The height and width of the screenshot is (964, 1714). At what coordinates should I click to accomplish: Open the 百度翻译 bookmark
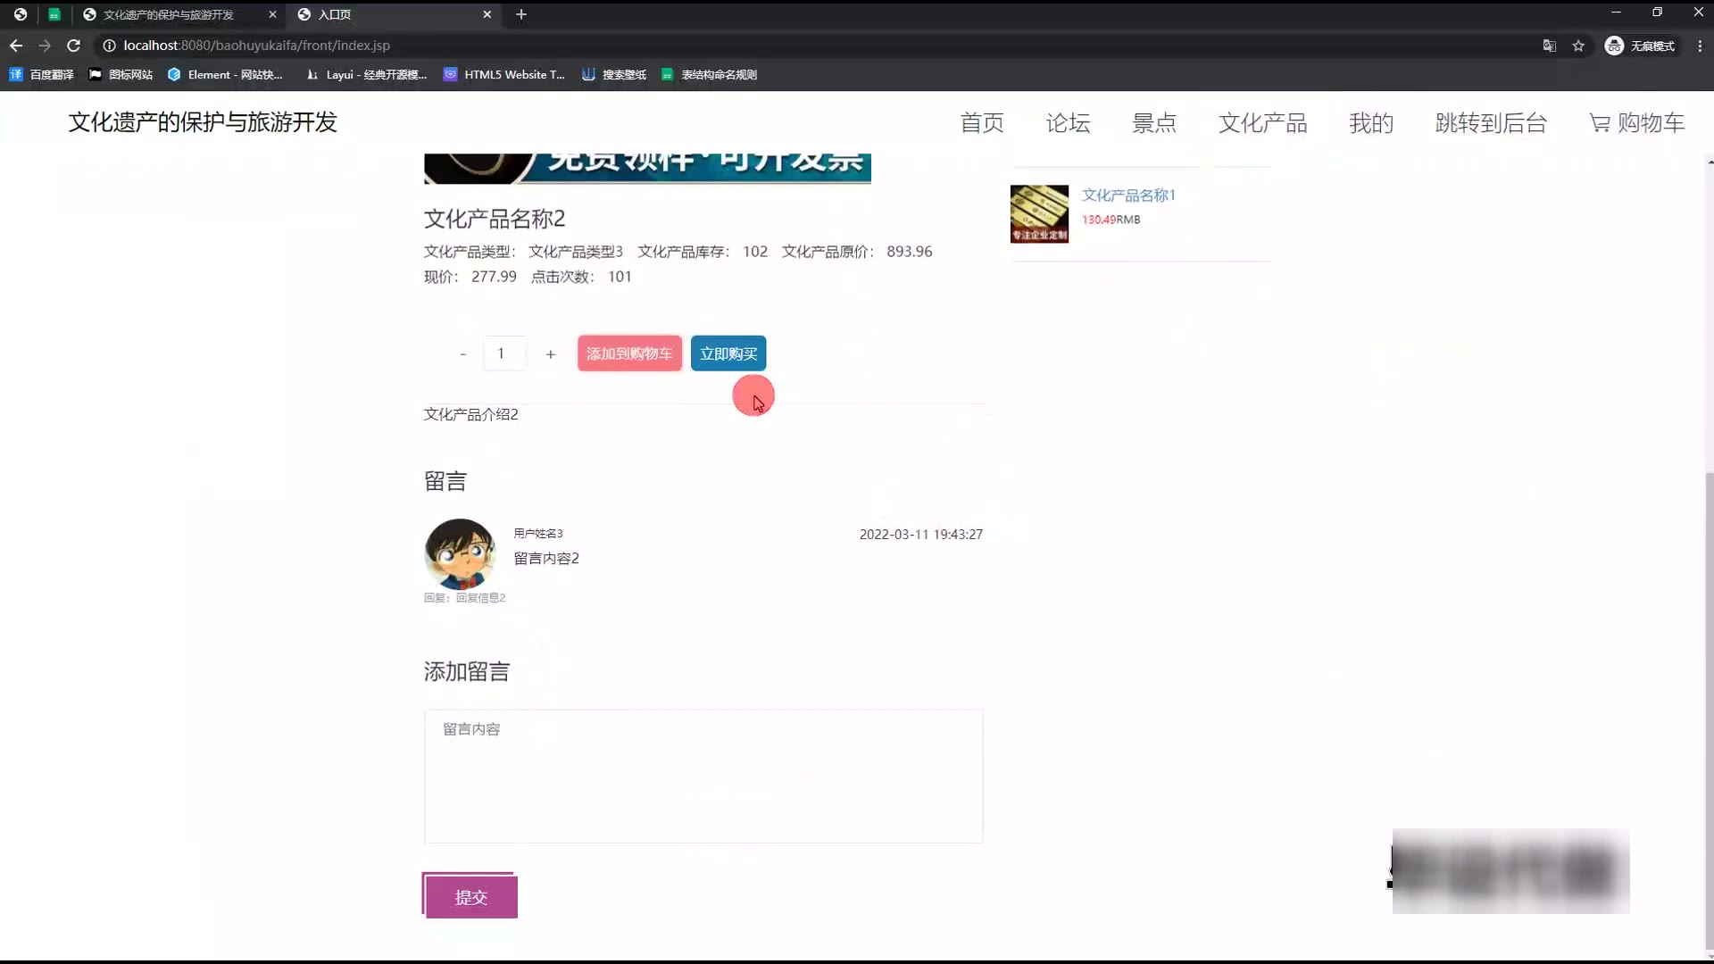(41, 75)
